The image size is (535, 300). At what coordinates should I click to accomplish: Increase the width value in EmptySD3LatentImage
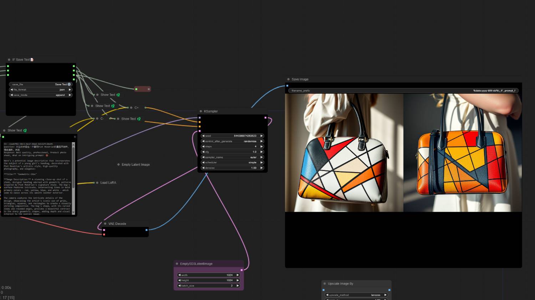coord(238,275)
